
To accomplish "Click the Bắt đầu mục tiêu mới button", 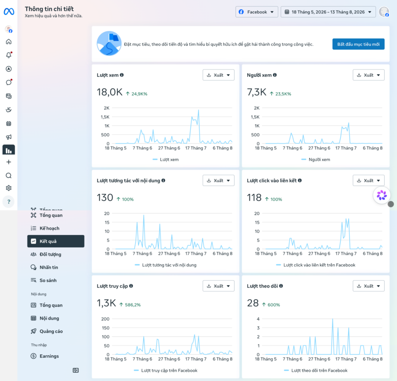I will click(x=358, y=44).
